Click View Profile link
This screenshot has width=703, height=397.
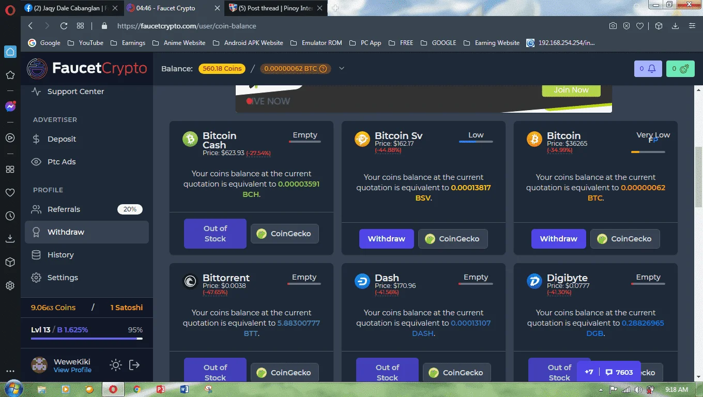[x=72, y=370]
